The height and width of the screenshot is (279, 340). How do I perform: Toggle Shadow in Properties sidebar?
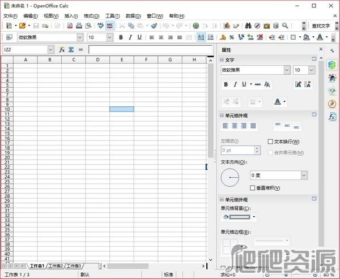click(267, 84)
